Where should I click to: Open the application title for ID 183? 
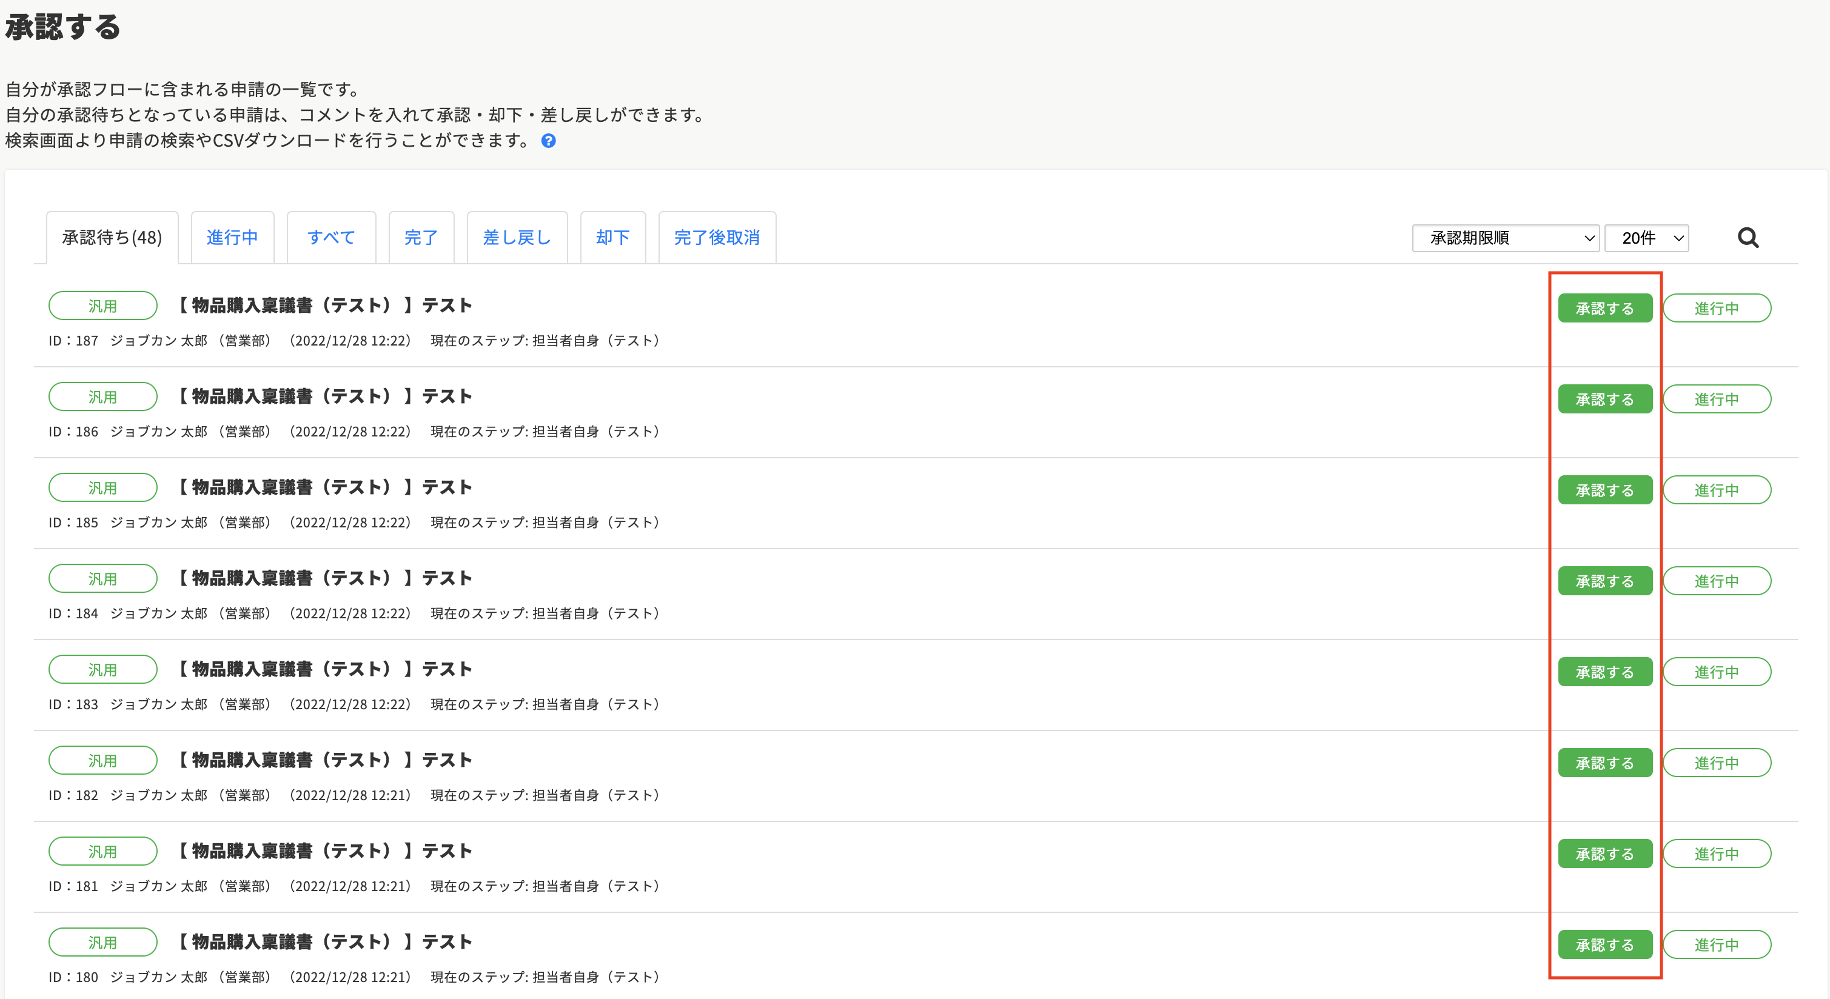tap(324, 669)
